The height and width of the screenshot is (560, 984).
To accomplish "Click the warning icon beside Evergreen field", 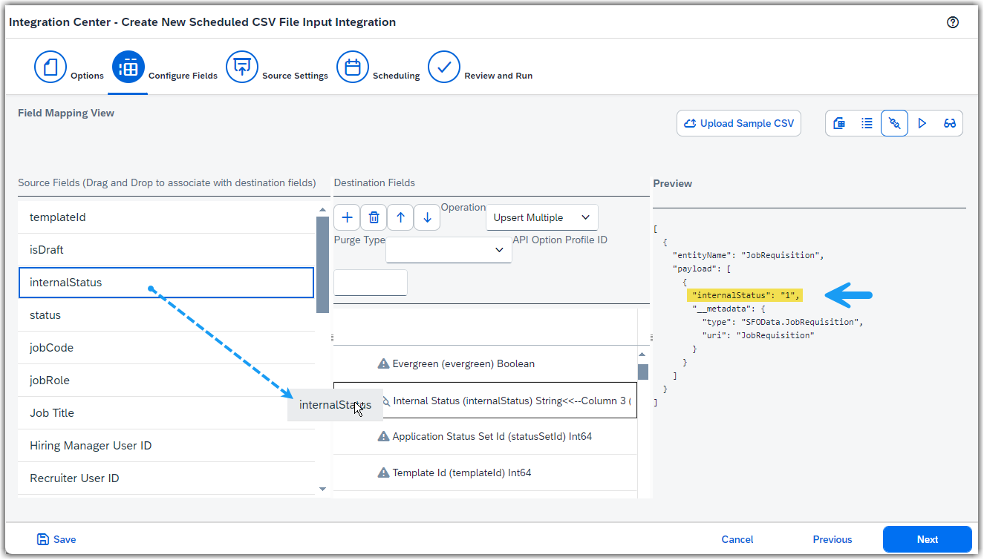I will click(x=384, y=363).
